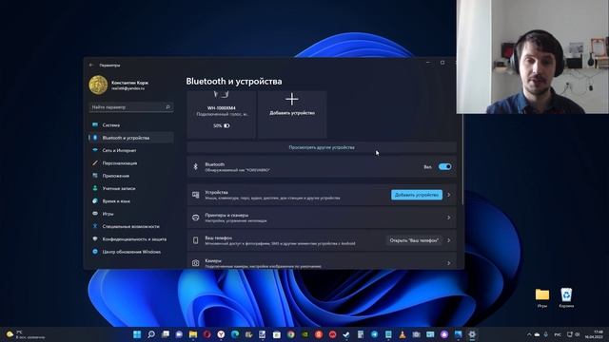Screen dimensions: 609x342
Task: Open Steam from taskbar
Action: 346,334
